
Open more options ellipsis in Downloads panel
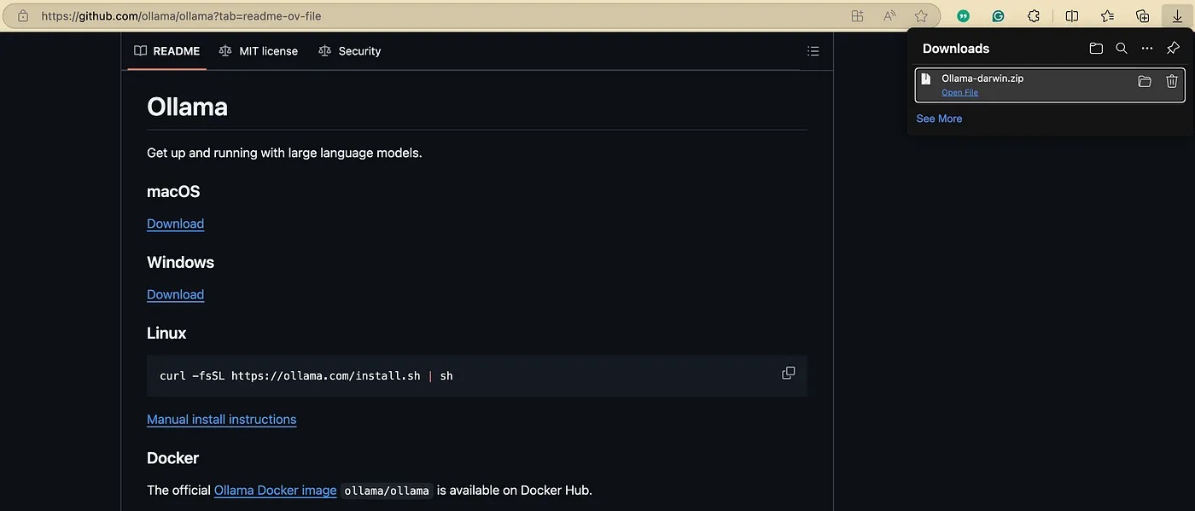pos(1147,49)
